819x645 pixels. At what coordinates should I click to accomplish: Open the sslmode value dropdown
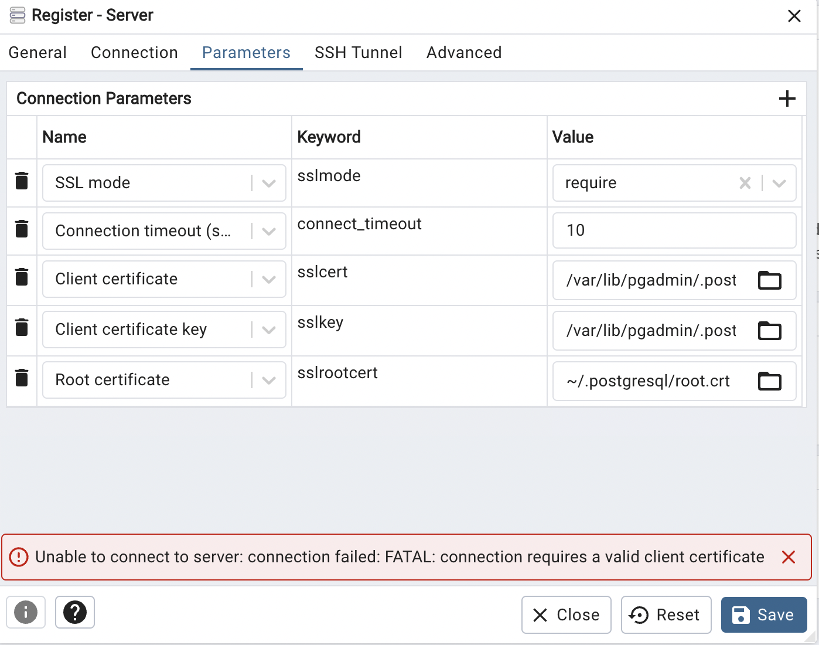pyautogui.click(x=779, y=184)
